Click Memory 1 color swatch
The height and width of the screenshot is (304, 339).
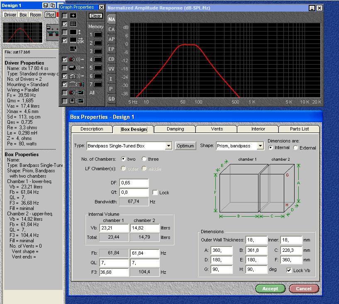pos(98,35)
